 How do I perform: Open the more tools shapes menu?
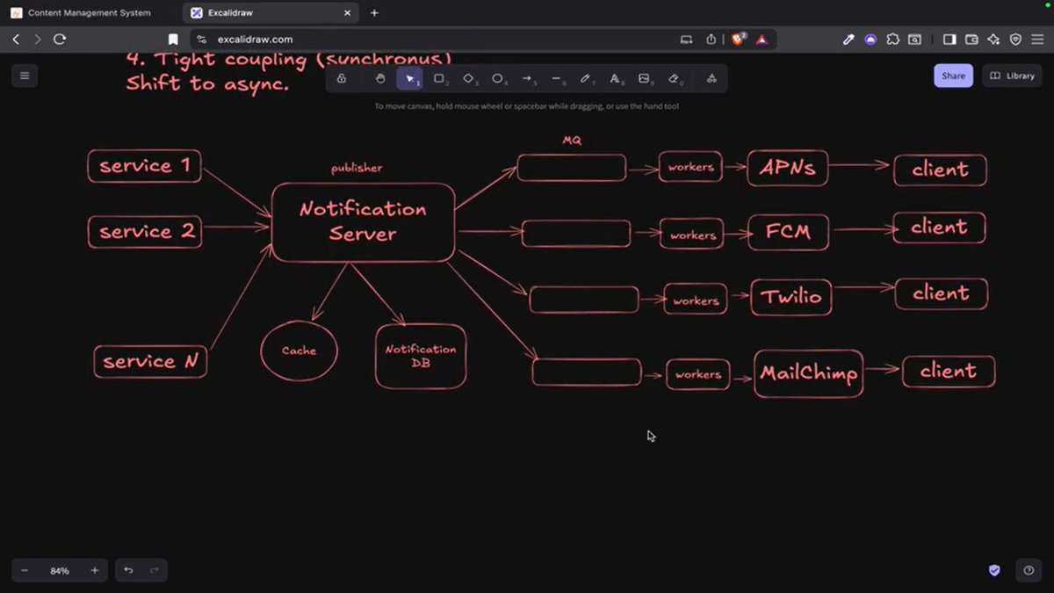coord(711,78)
